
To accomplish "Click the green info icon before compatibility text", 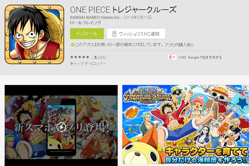I will tap(73, 45).
